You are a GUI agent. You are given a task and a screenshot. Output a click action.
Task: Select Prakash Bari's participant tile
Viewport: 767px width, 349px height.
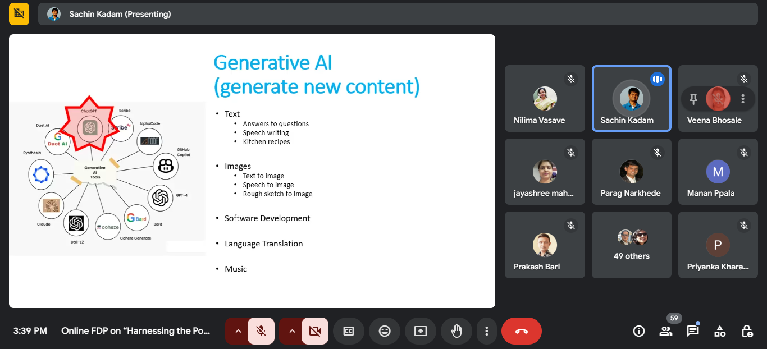[x=545, y=245]
